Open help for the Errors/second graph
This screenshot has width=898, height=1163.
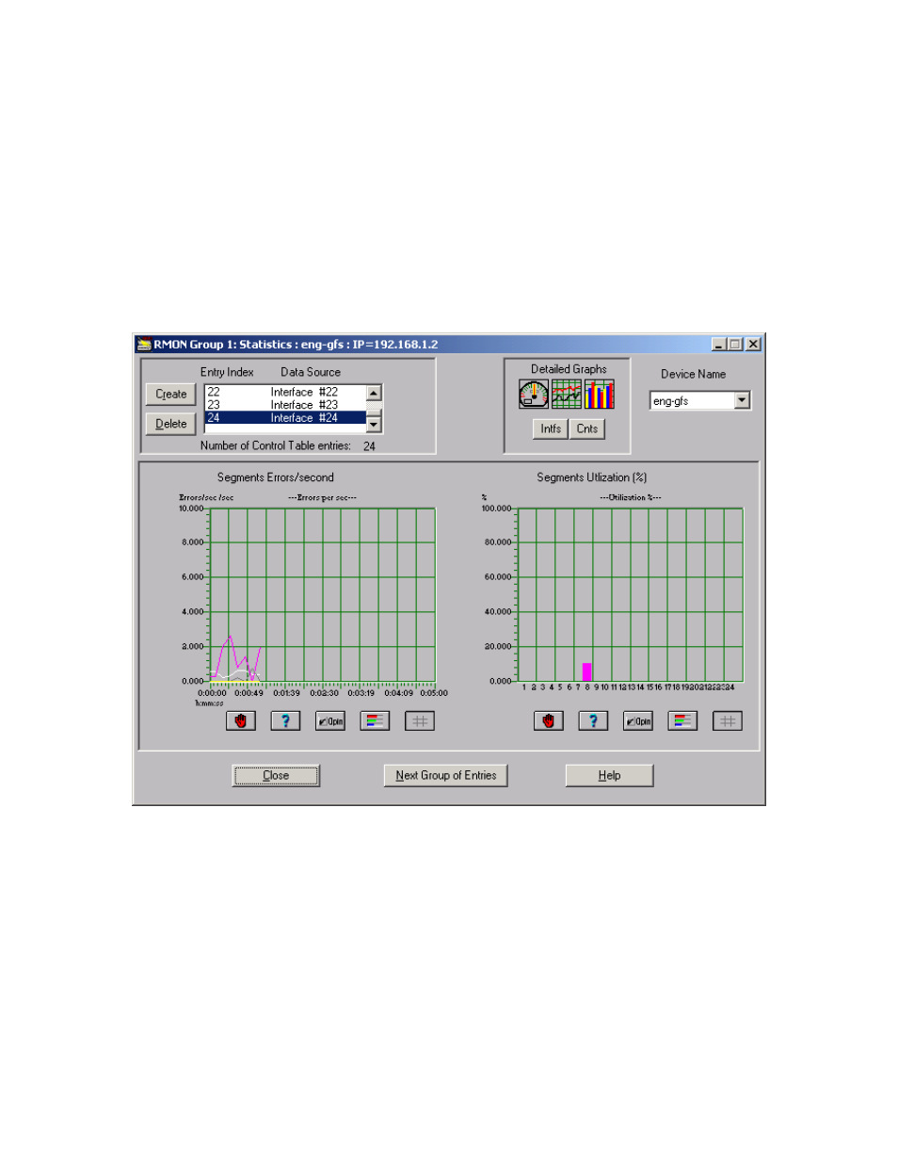[285, 721]
